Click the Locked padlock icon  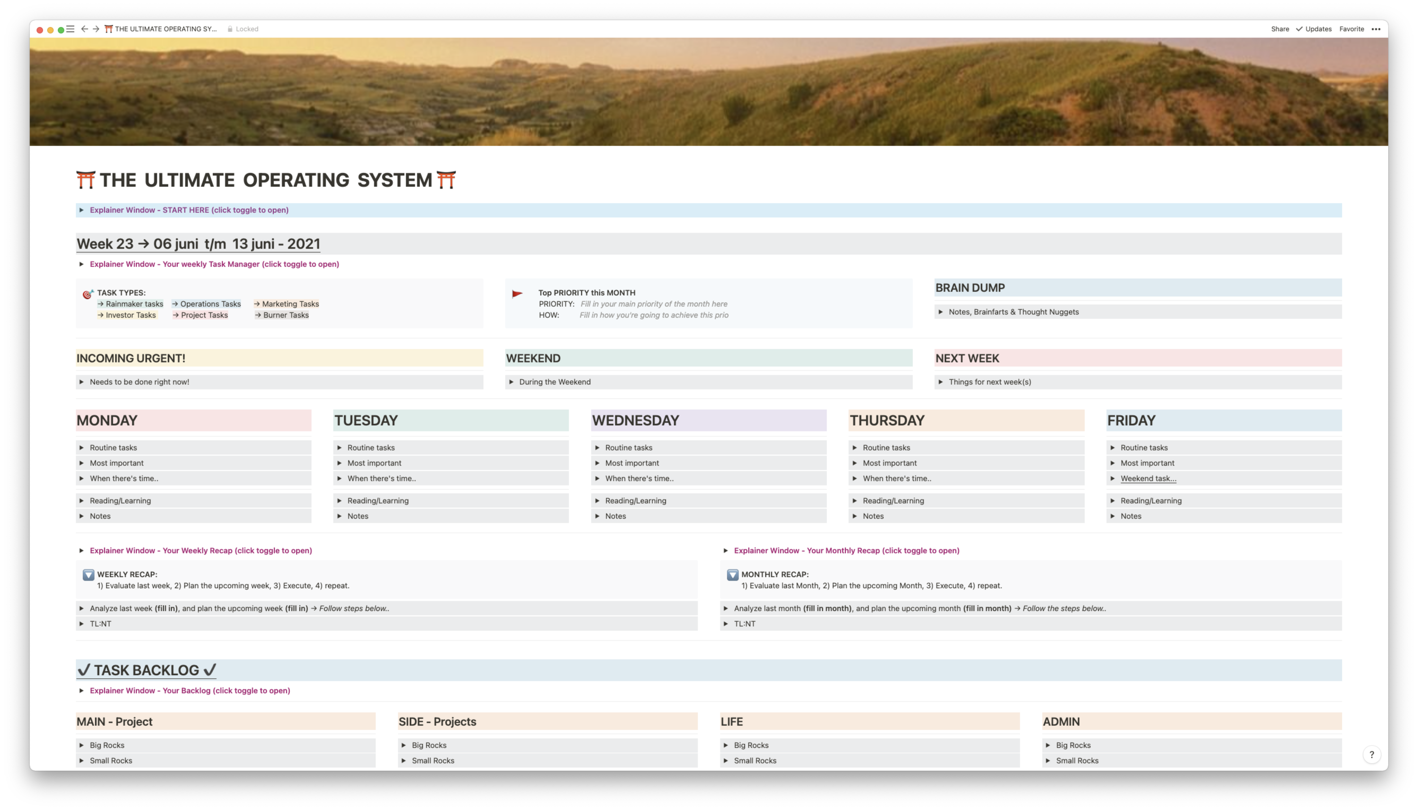[230, 29]
